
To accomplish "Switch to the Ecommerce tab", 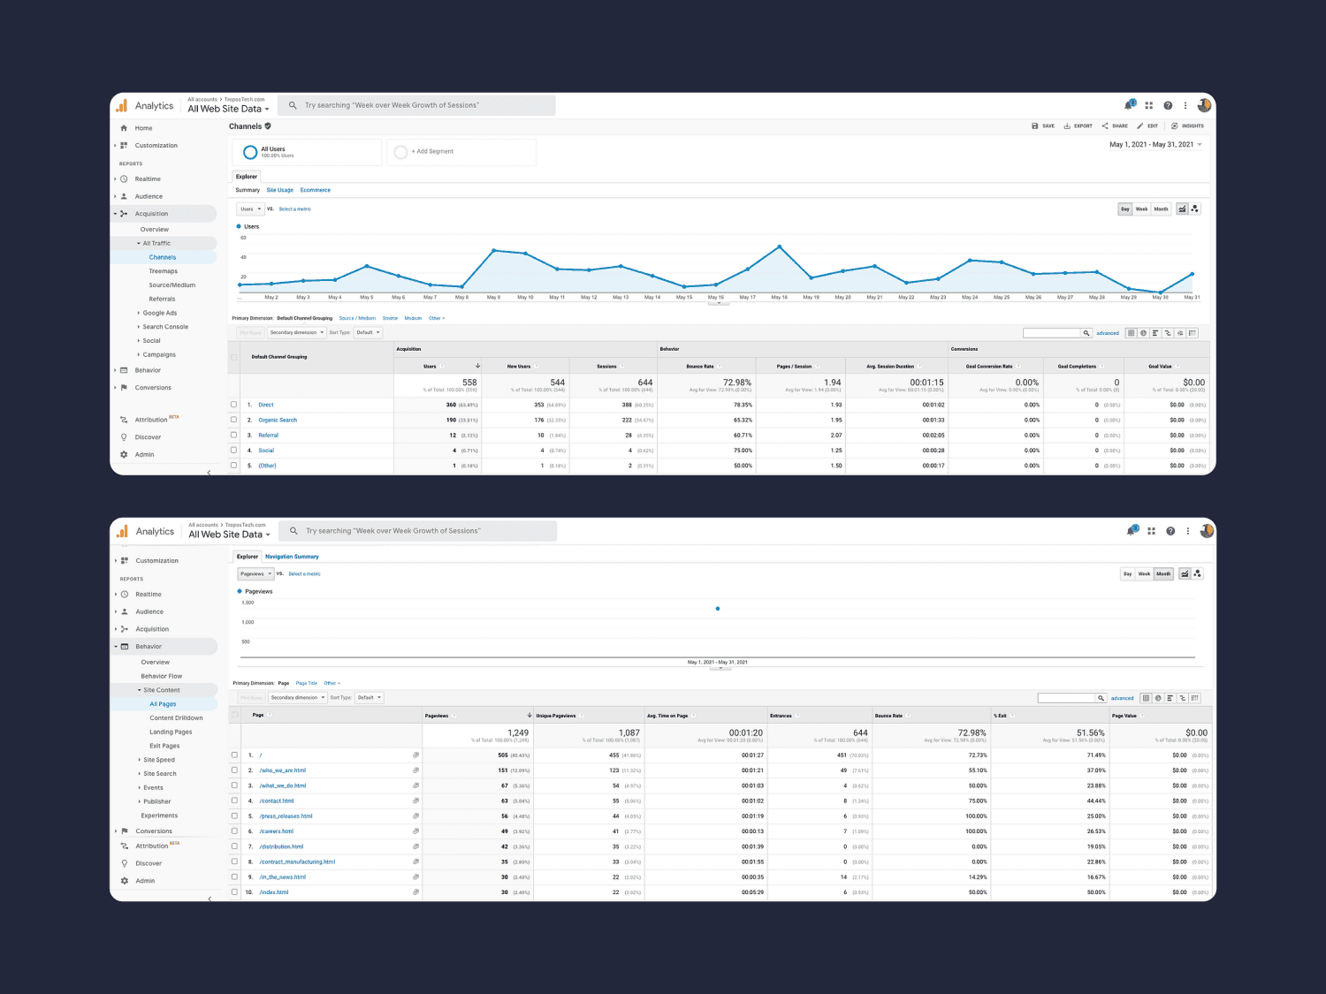I will point(315,190).
